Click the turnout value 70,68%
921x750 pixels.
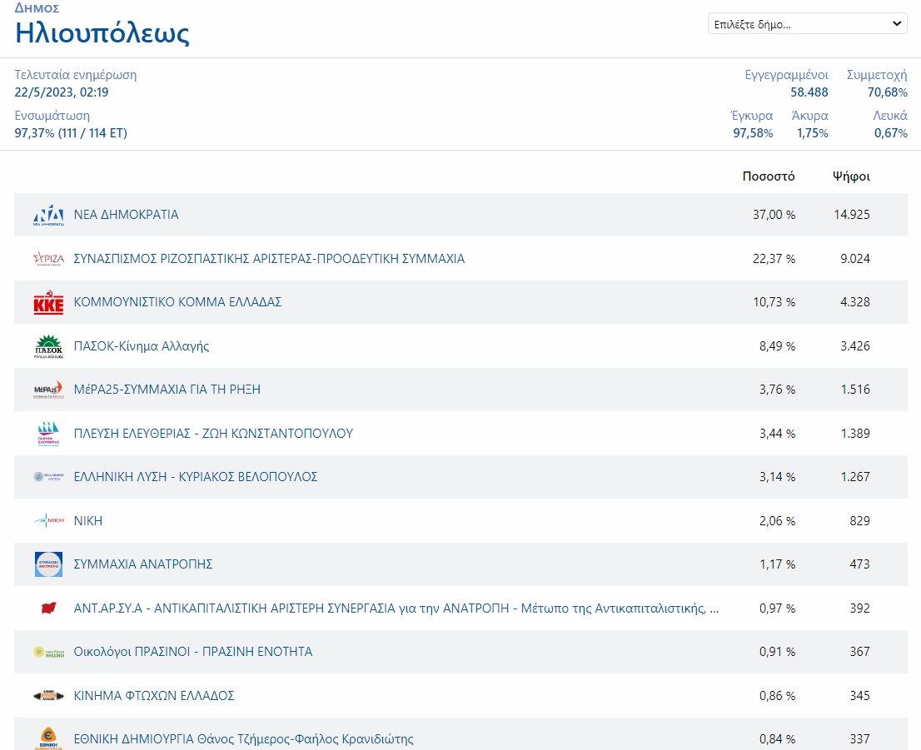coord(888,92)
